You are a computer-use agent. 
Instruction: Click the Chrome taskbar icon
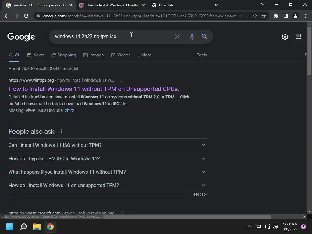(x=50, y=227)
